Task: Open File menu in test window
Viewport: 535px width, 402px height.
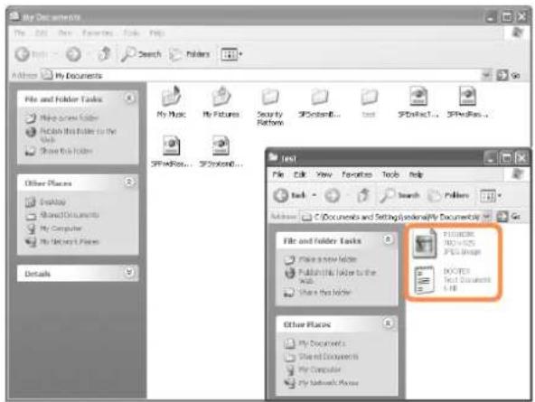Action: tap(278, 174)
